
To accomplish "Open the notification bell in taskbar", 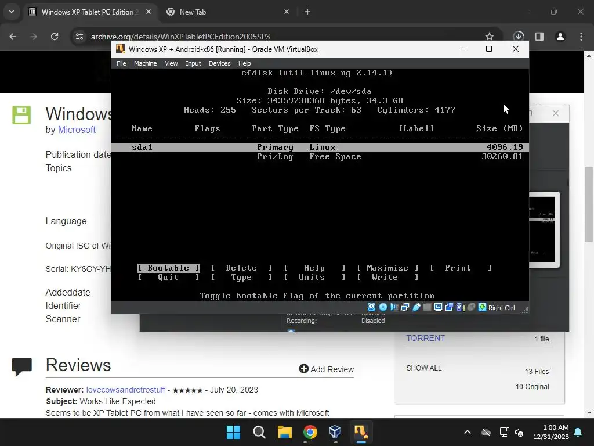I will click(578, 432).
